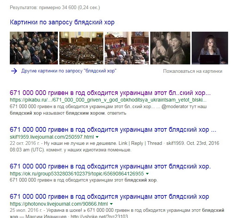
Task: Open the skif1959 livejournal result title
Action: [x=113, y=130]
